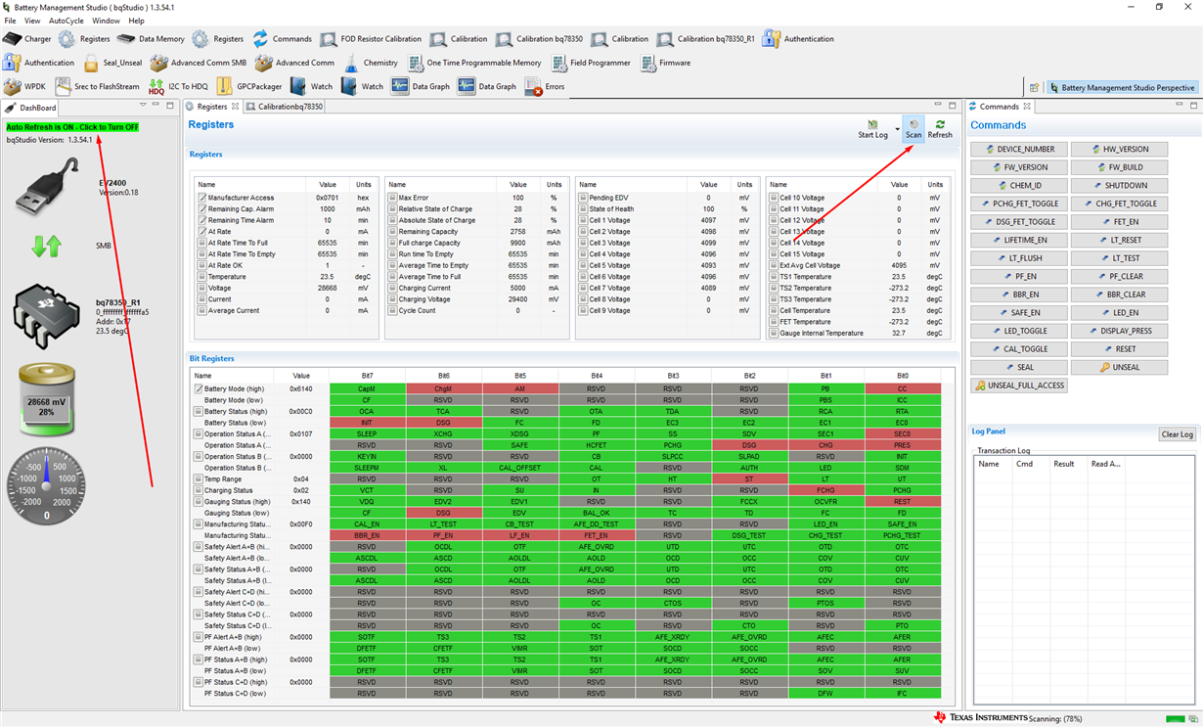Send the DEVICE_NUMBER command
Image resolution: width=1203 pixels, height=727 pixels.
[1020, 149]
